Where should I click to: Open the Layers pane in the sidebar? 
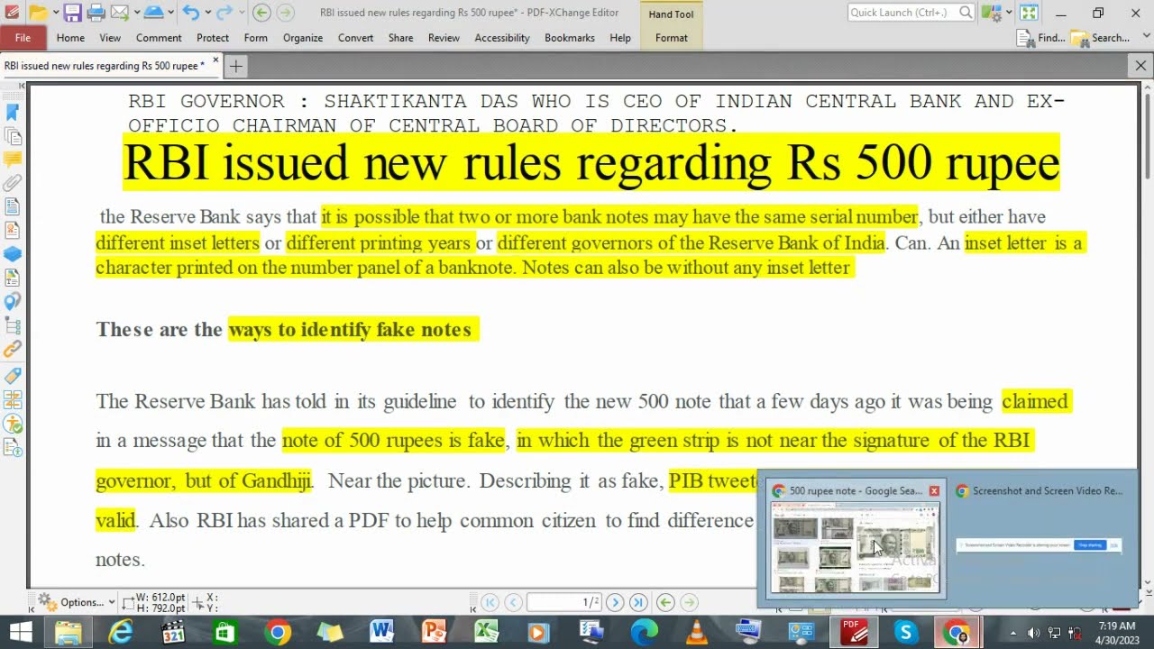coord(12,254)
